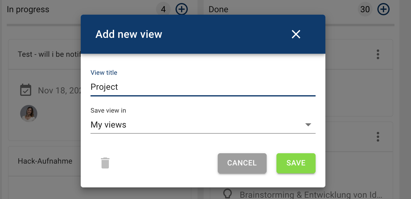Click the trash delete icon in dialog

[105, 163]
